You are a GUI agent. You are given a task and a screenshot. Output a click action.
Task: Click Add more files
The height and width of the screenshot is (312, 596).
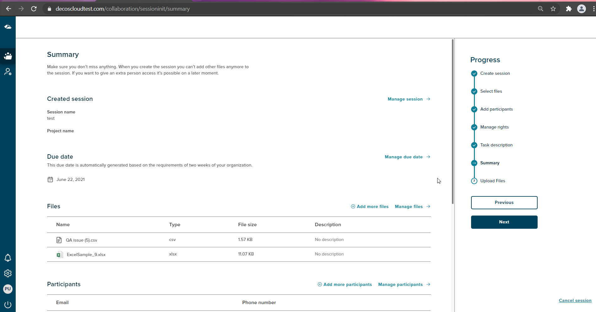tap(373, 206)
